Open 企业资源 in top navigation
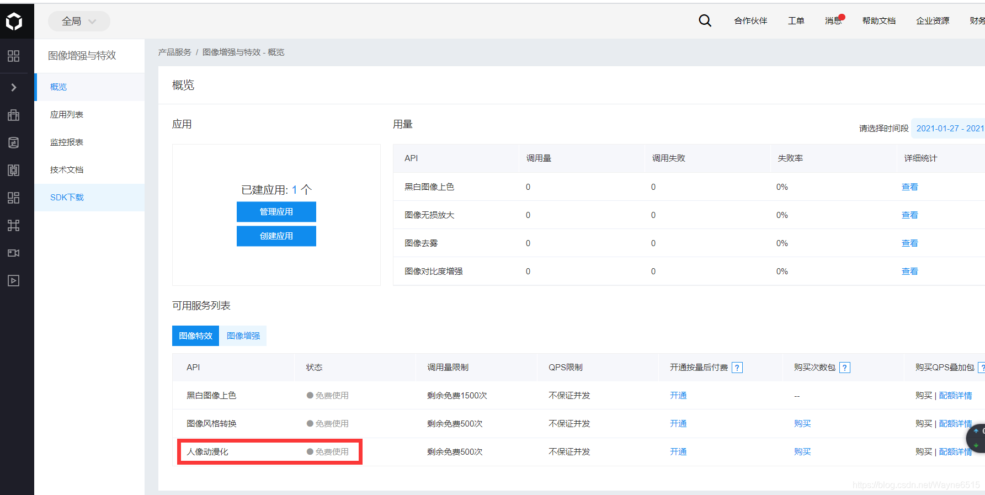This screenshot has height=495, width=985. 933,21
